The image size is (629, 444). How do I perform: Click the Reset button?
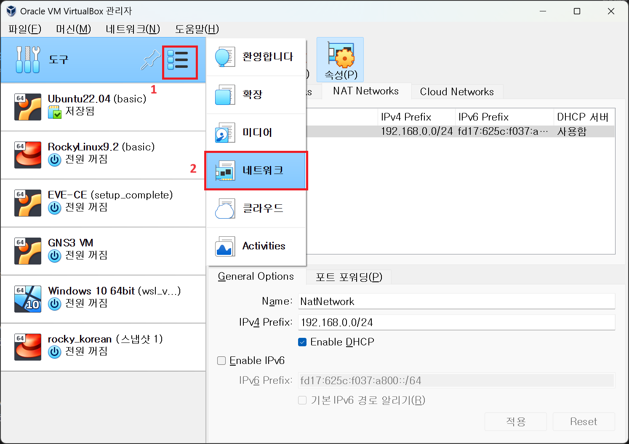(x=584, y=422)
